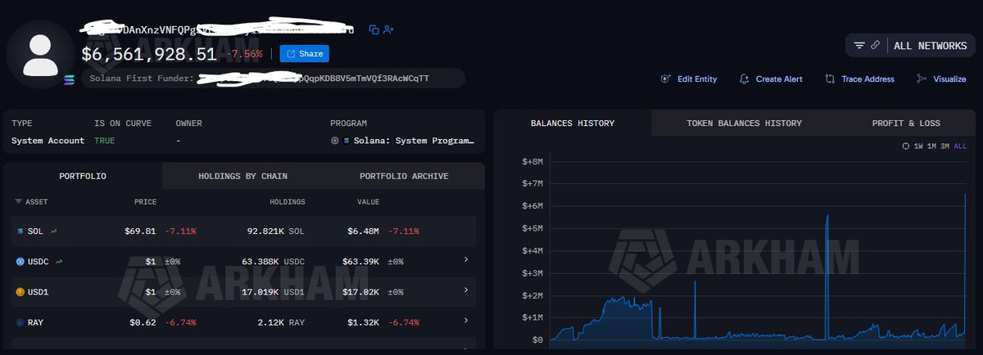Sort the table by the VALUE column
Screen dimensions: 983x355
[x=368, y=201]
